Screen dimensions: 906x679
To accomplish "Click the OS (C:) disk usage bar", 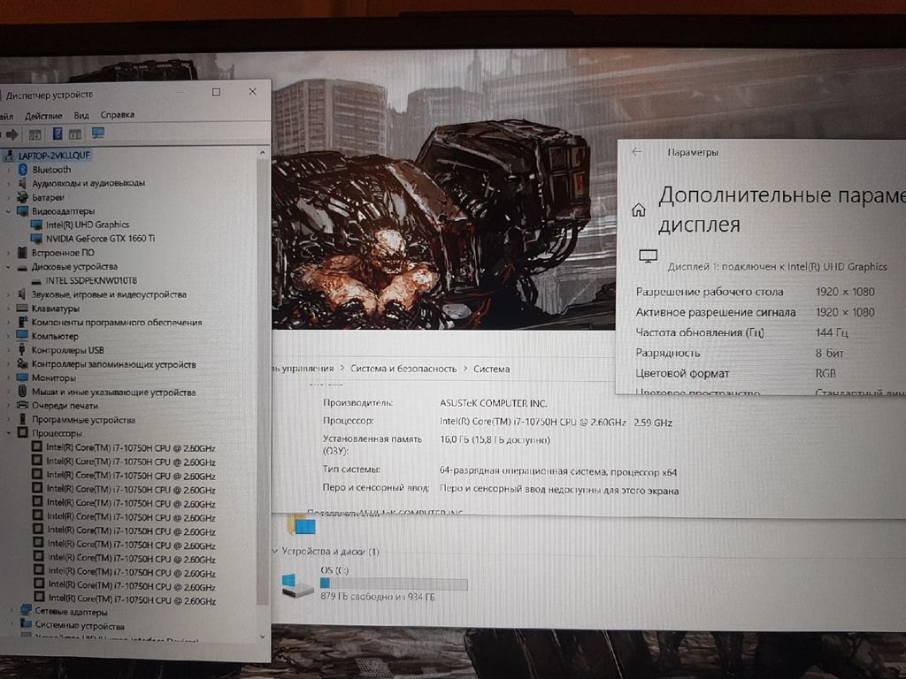I will pos(393,584).
